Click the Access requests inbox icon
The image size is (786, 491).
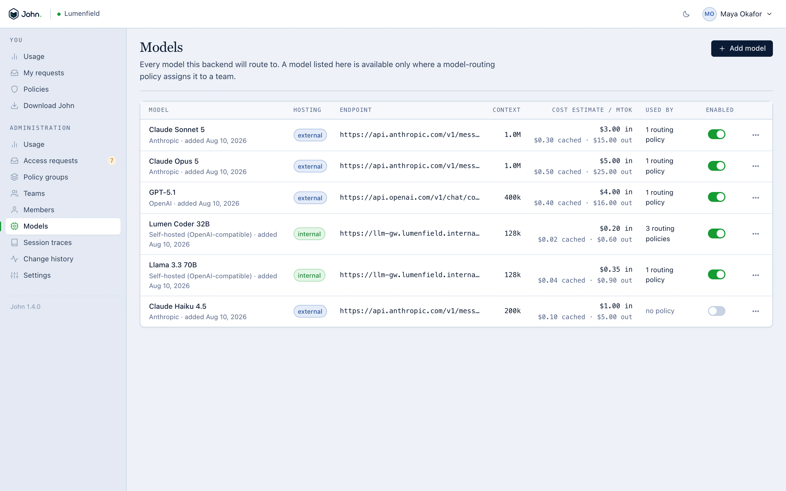tap(14, 161)
